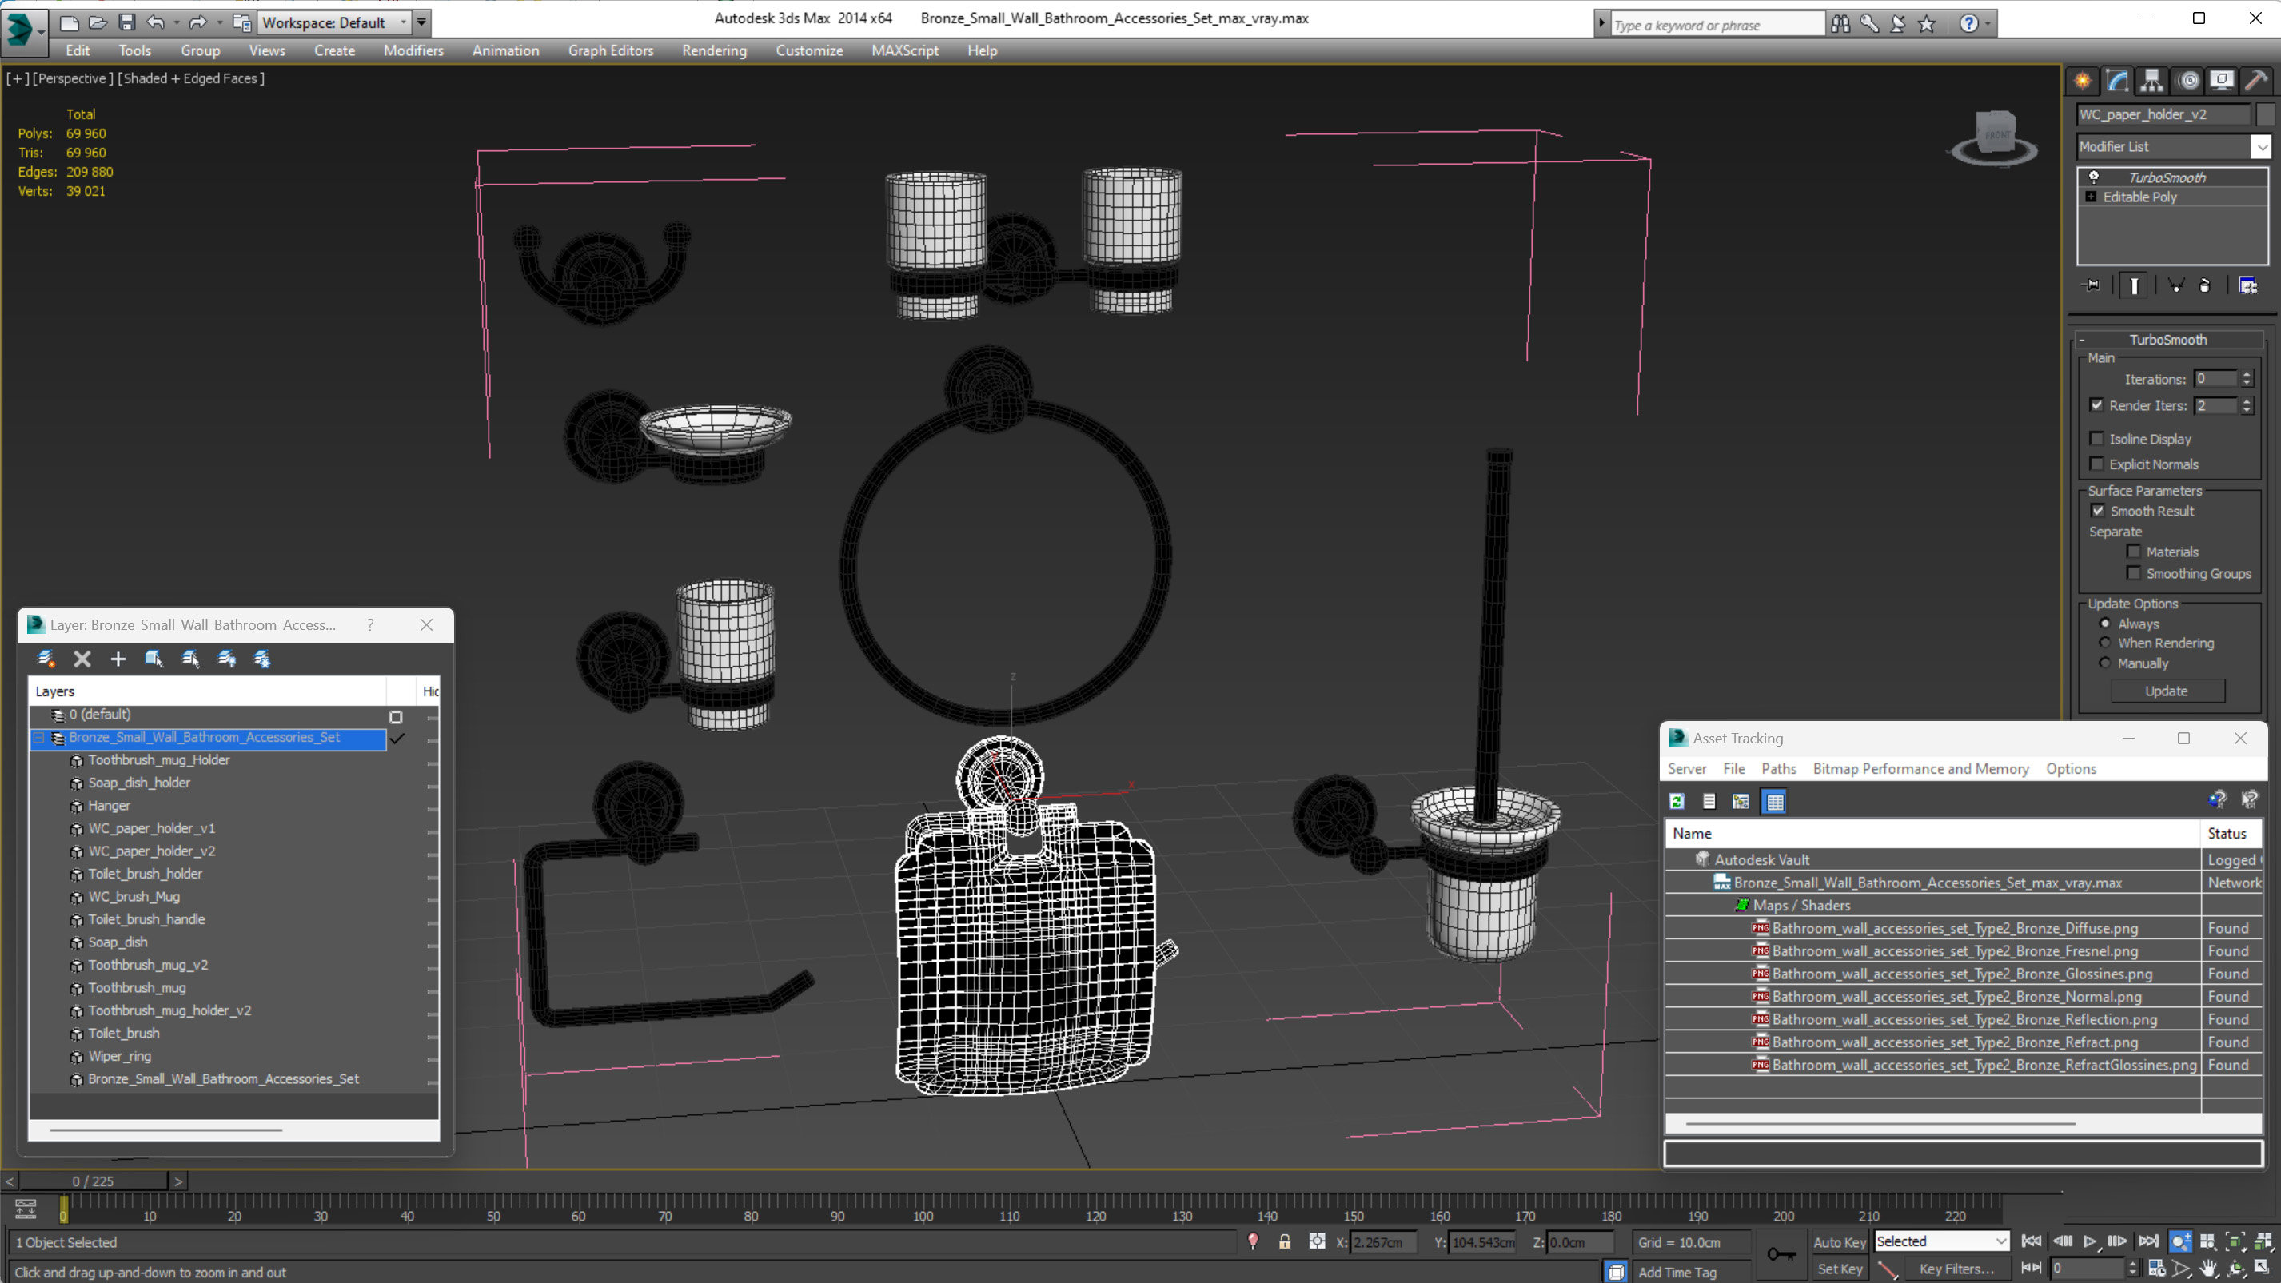Toggle Render Iters checkbox
Screen dimensions: 2281x1283
(2097, 405)
